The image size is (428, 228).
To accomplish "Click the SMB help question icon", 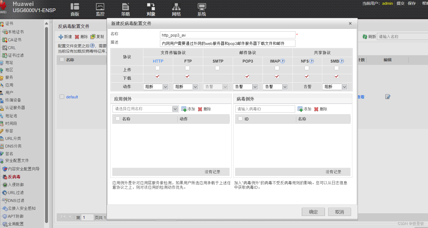I will [x=342, y=61].
